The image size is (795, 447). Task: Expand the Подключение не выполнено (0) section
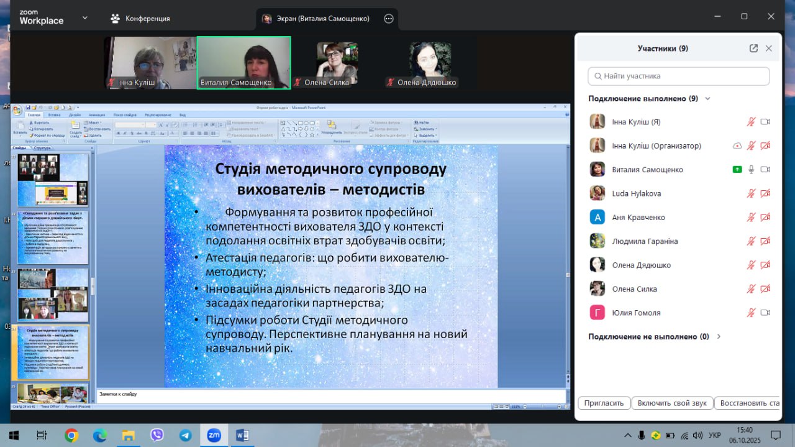719,336
